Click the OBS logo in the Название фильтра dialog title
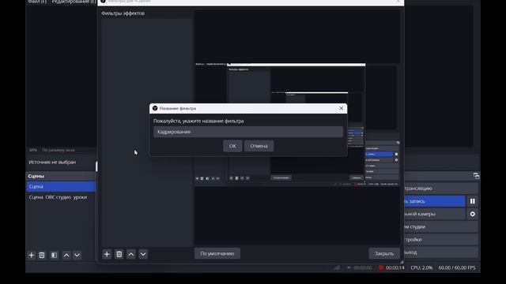Image resolution: width=506 pixels, height=284 pixels. click(155, 108)
